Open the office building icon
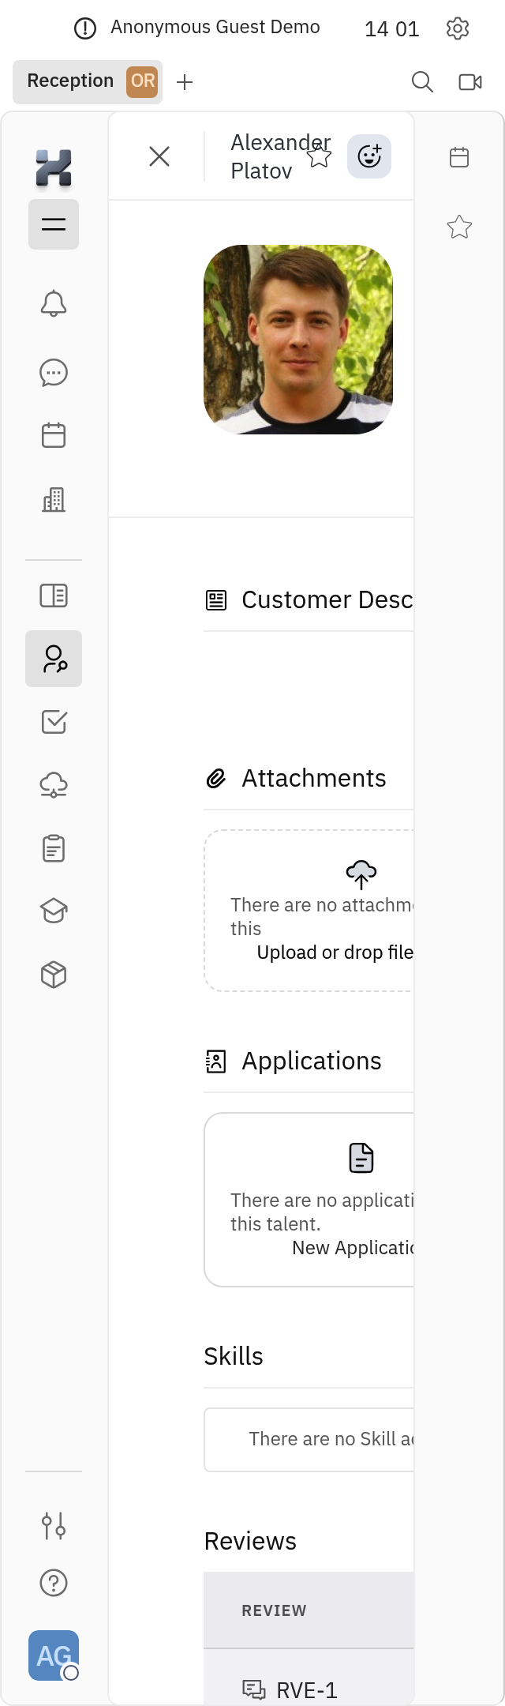The width and height of the screenshot is (505, 1706). (x=54, y=499)
